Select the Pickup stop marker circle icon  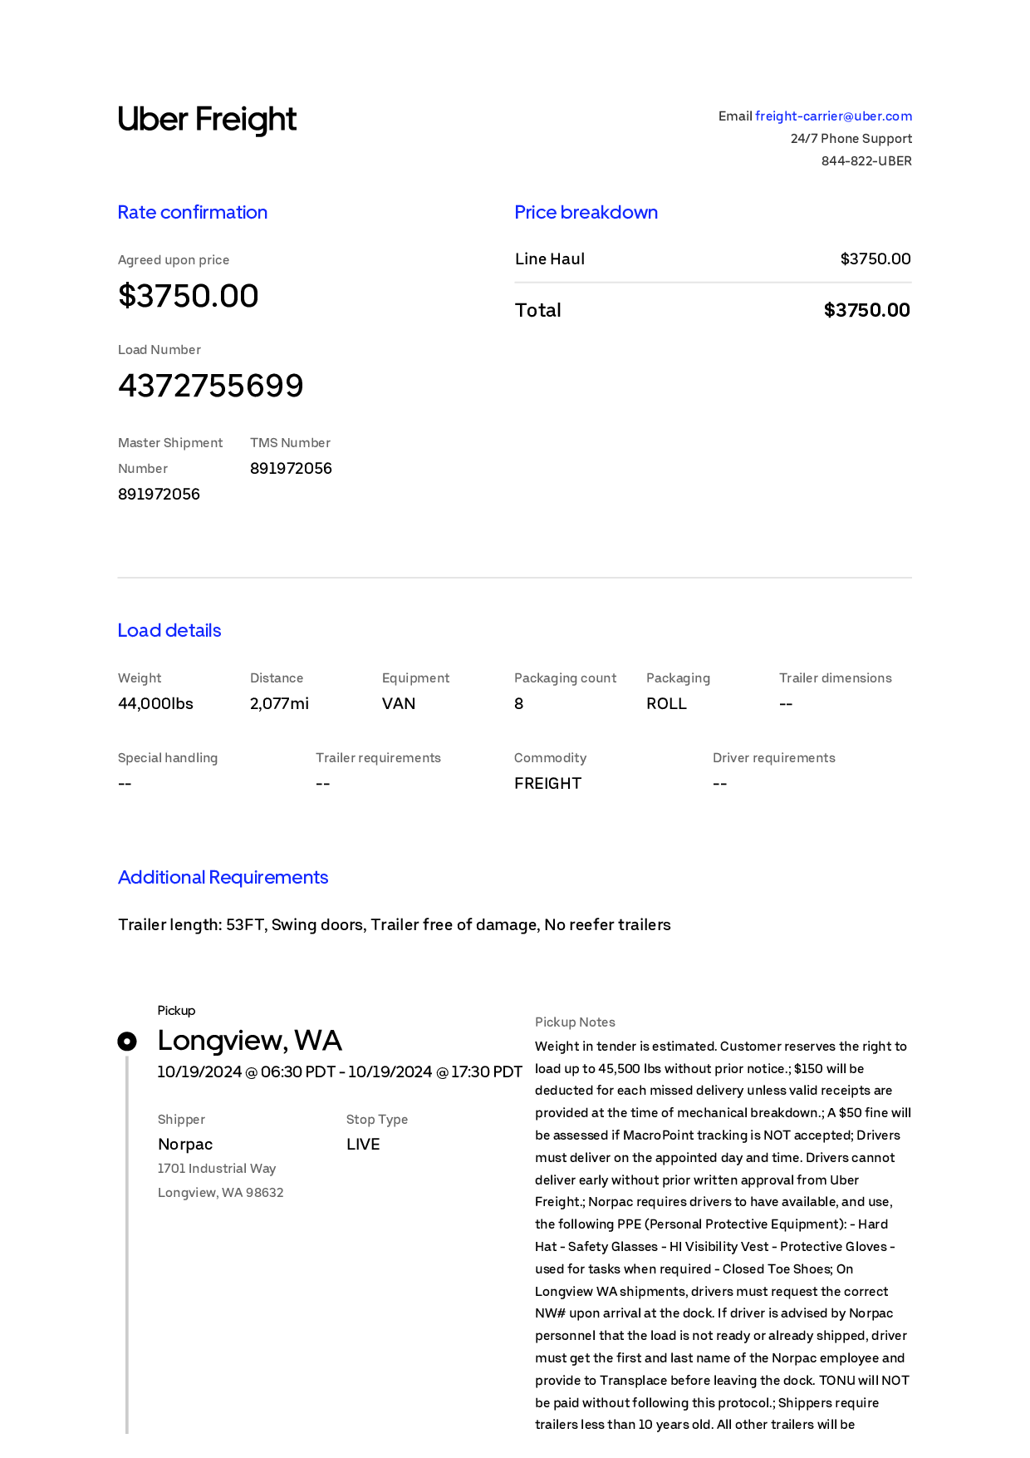click(x=127, y=1041)
